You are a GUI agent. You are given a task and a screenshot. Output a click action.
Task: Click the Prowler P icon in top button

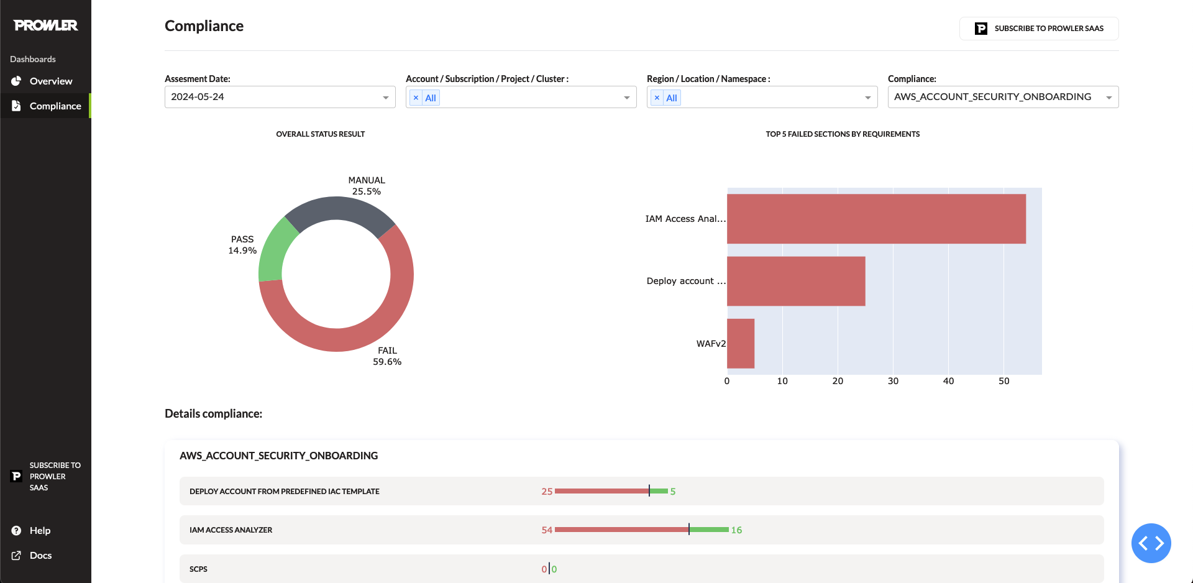[x=981, y=29]
